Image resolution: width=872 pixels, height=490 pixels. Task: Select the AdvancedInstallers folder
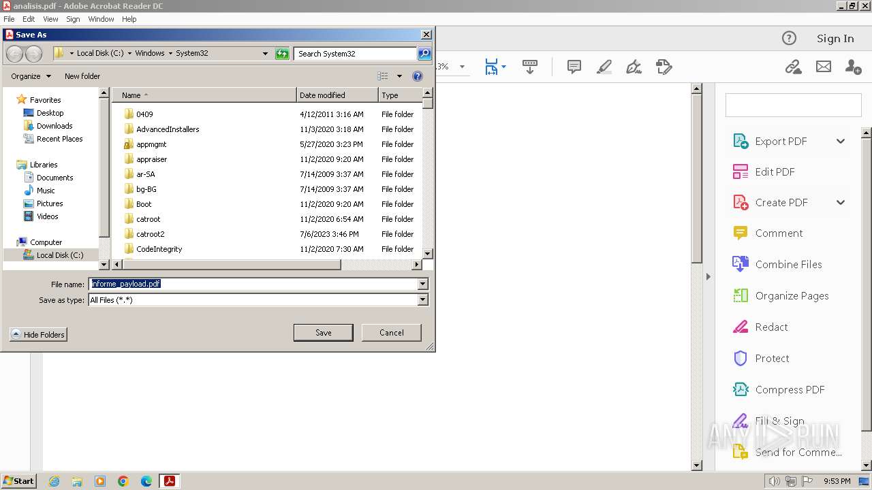coord(168,129)
